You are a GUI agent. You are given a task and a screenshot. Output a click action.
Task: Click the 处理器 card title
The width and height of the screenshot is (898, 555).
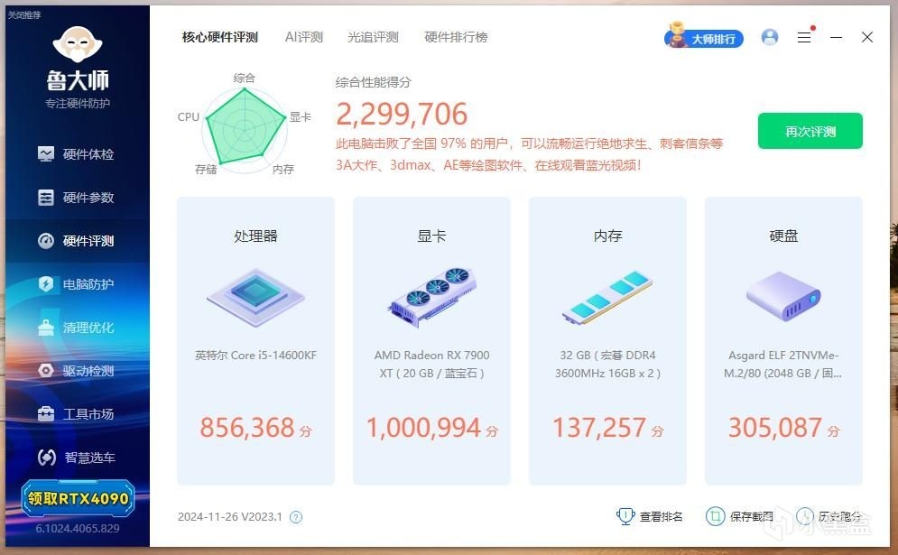[256, 236]
